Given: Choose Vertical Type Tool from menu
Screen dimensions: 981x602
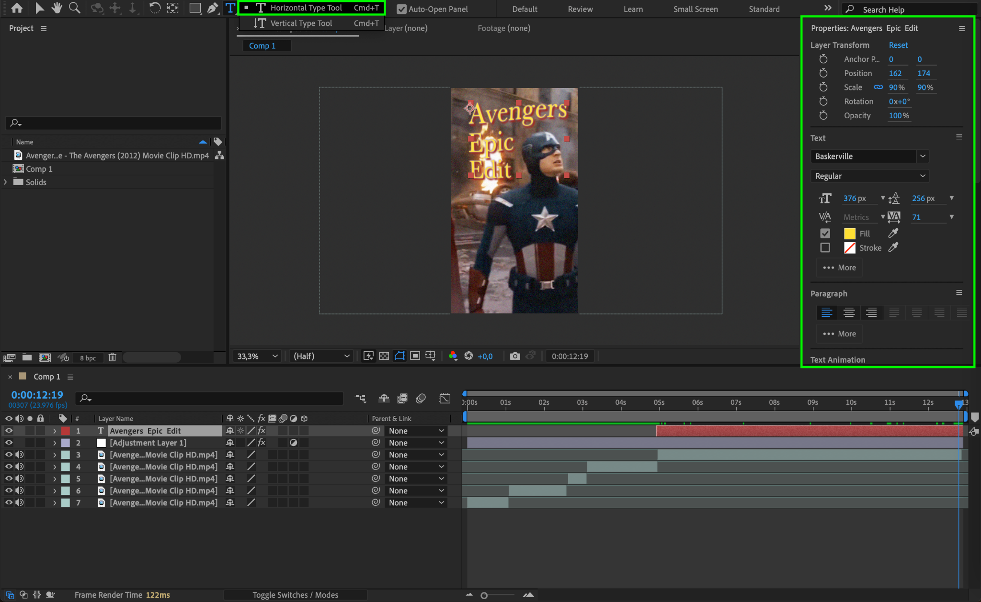Looking at the screenshot, I should click(301, 23).
